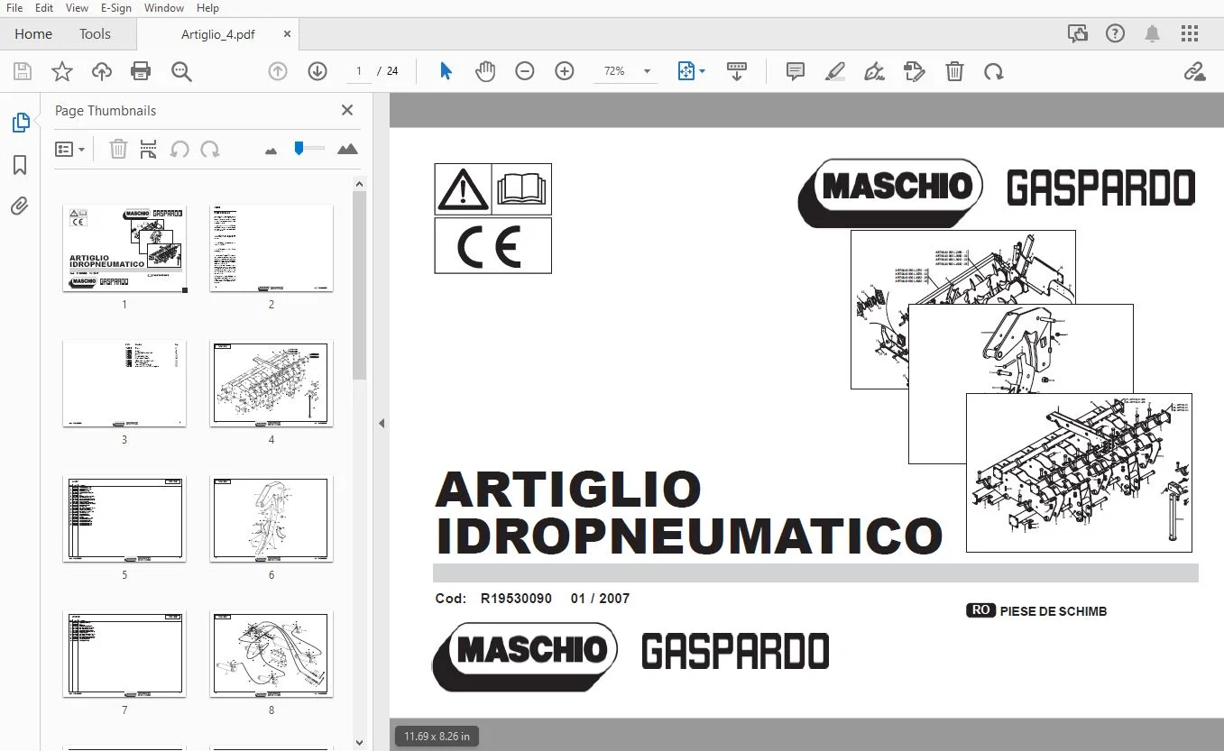Select page 2 thumbnail
This screenshot has width=1224, height=751.
point(271,248)
